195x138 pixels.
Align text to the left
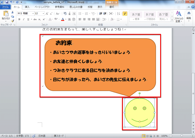(x=80, y=19)
